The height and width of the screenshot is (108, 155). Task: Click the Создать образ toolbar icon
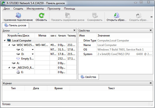pos(139,16)
